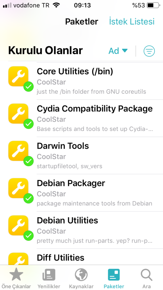Tap the Darwin Tools wrench icon
Screen dimensions: 163x290
pyautogui.click(x=18, y=151)
